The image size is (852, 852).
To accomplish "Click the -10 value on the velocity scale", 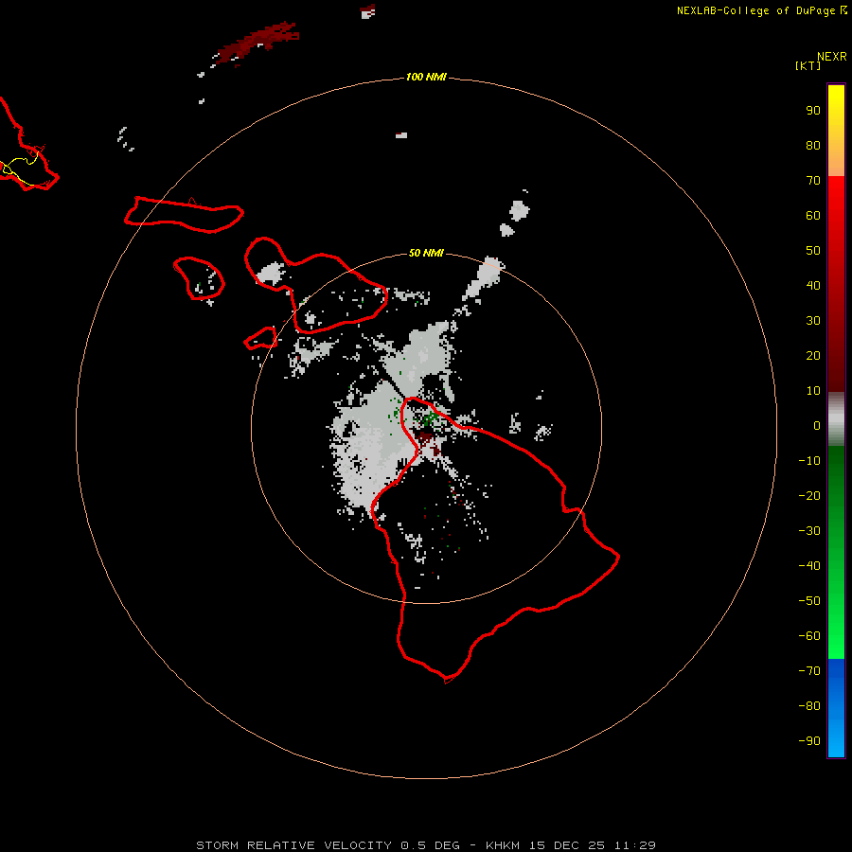I will [x=809, y=461].
